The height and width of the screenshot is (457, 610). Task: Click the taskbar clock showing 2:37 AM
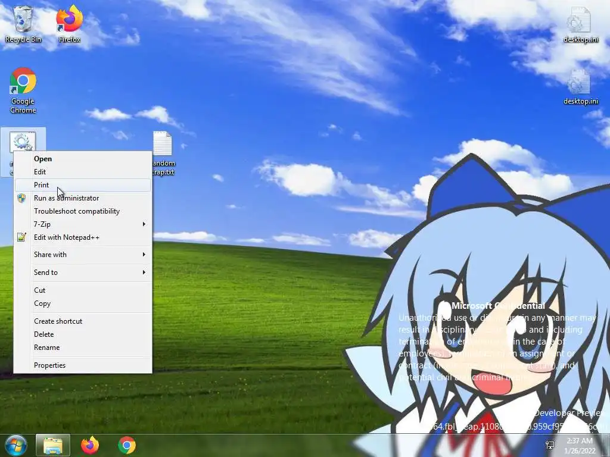580,446
